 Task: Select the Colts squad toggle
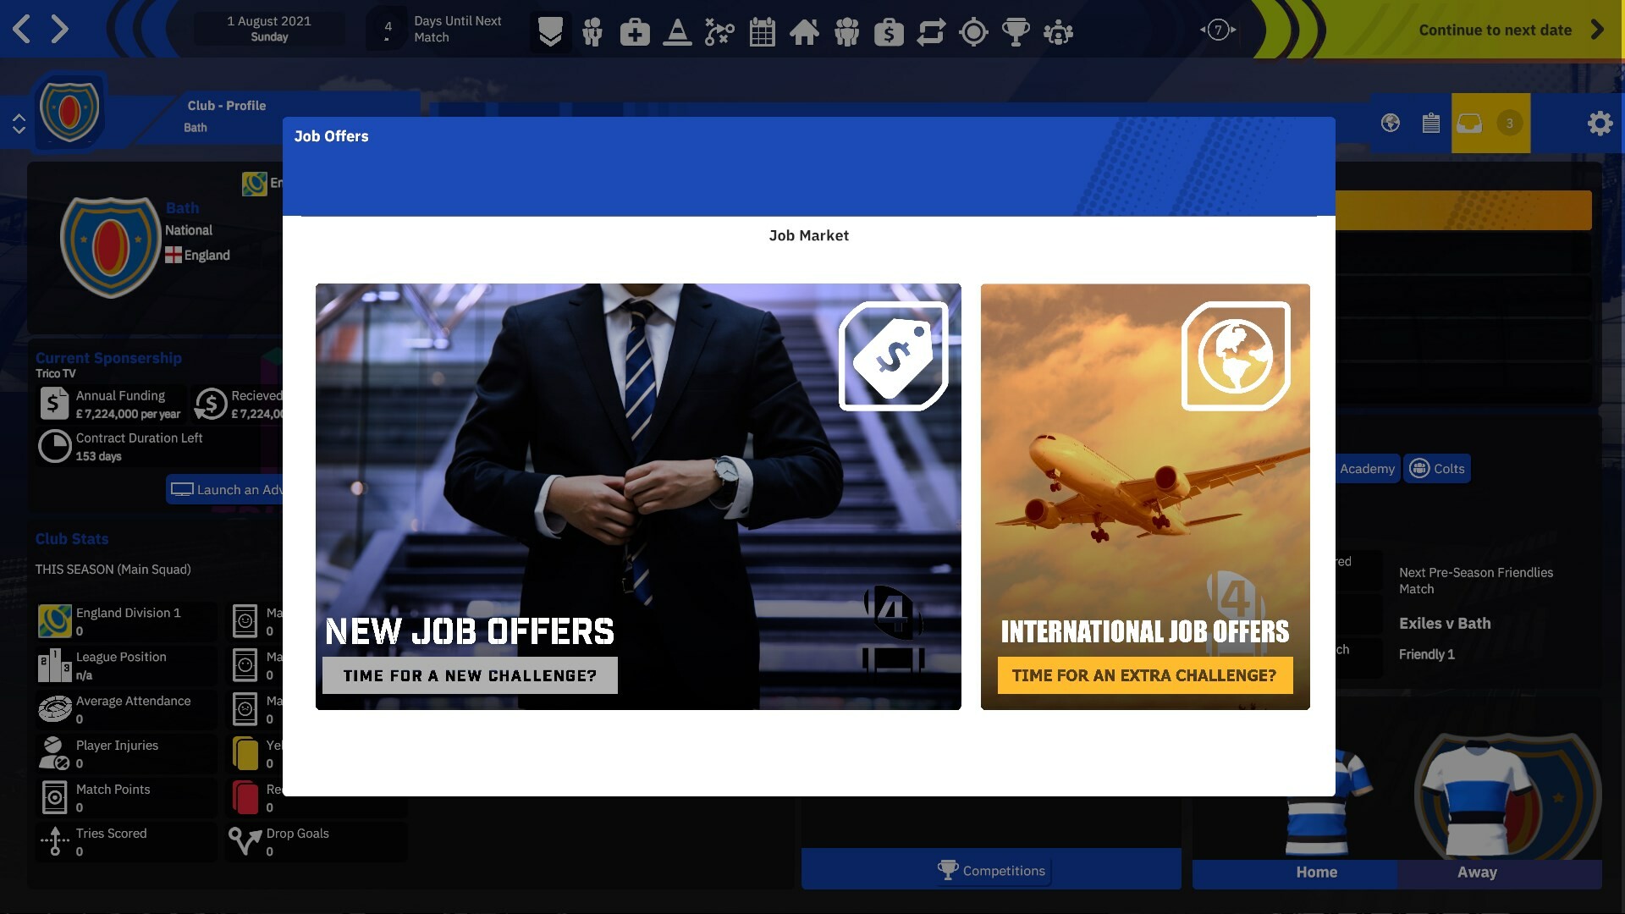[x=1437, y=468]
